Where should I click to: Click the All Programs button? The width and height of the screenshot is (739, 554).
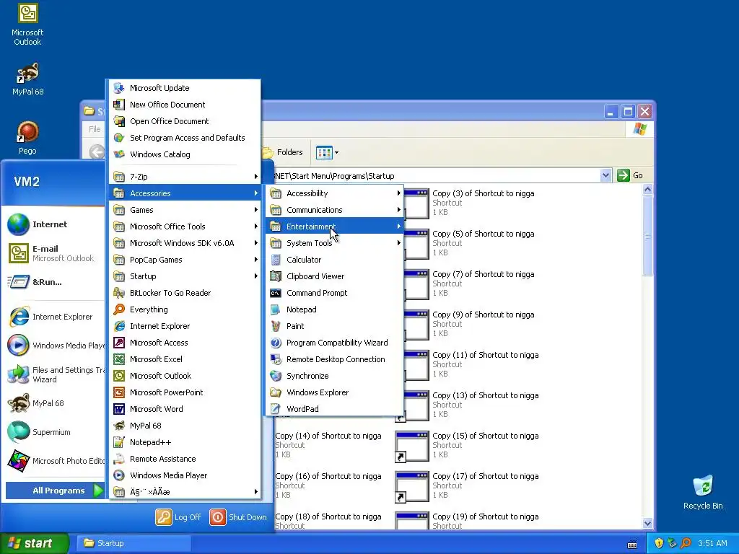pyautogui.click(x=55, y=491)
